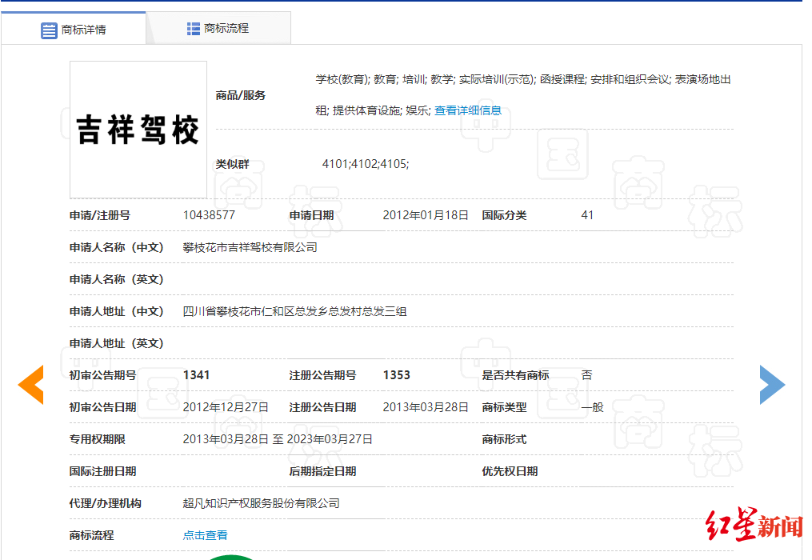Click the blue next-record arrow
The height and width of the screenshot is (560, 812).
772,385
